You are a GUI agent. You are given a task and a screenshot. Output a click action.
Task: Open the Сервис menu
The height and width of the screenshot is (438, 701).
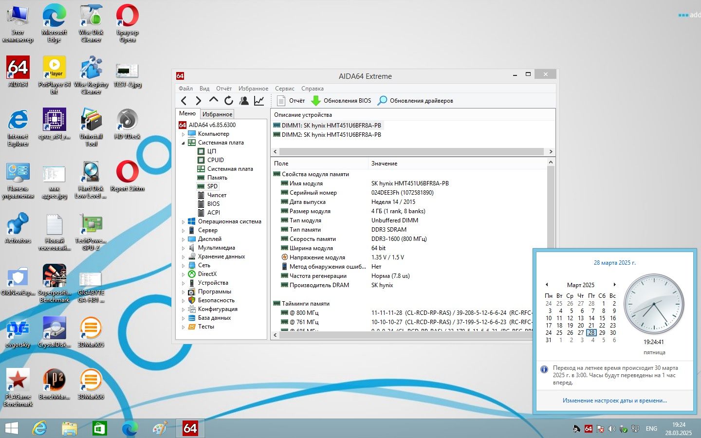[284, 89]
